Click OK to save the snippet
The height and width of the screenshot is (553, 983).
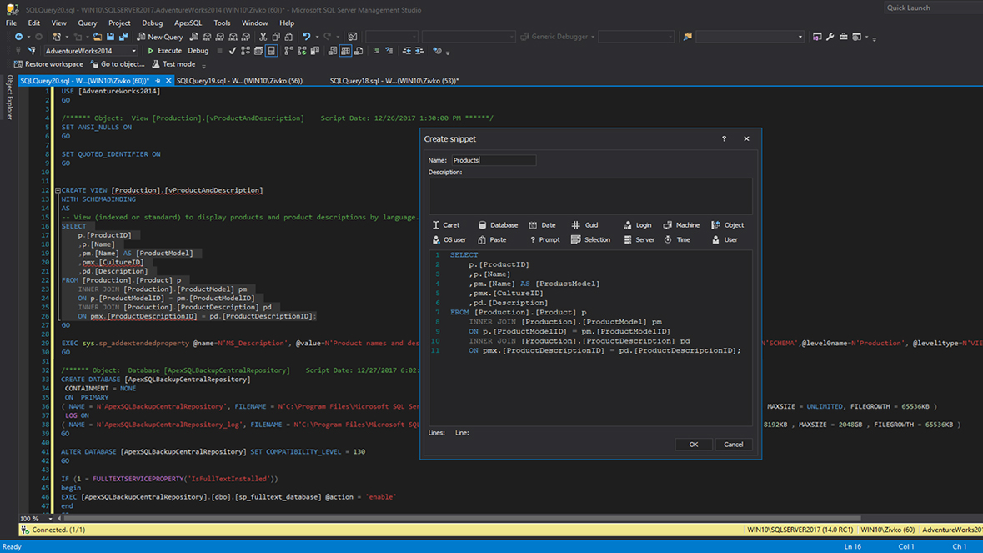coord(693,444)
